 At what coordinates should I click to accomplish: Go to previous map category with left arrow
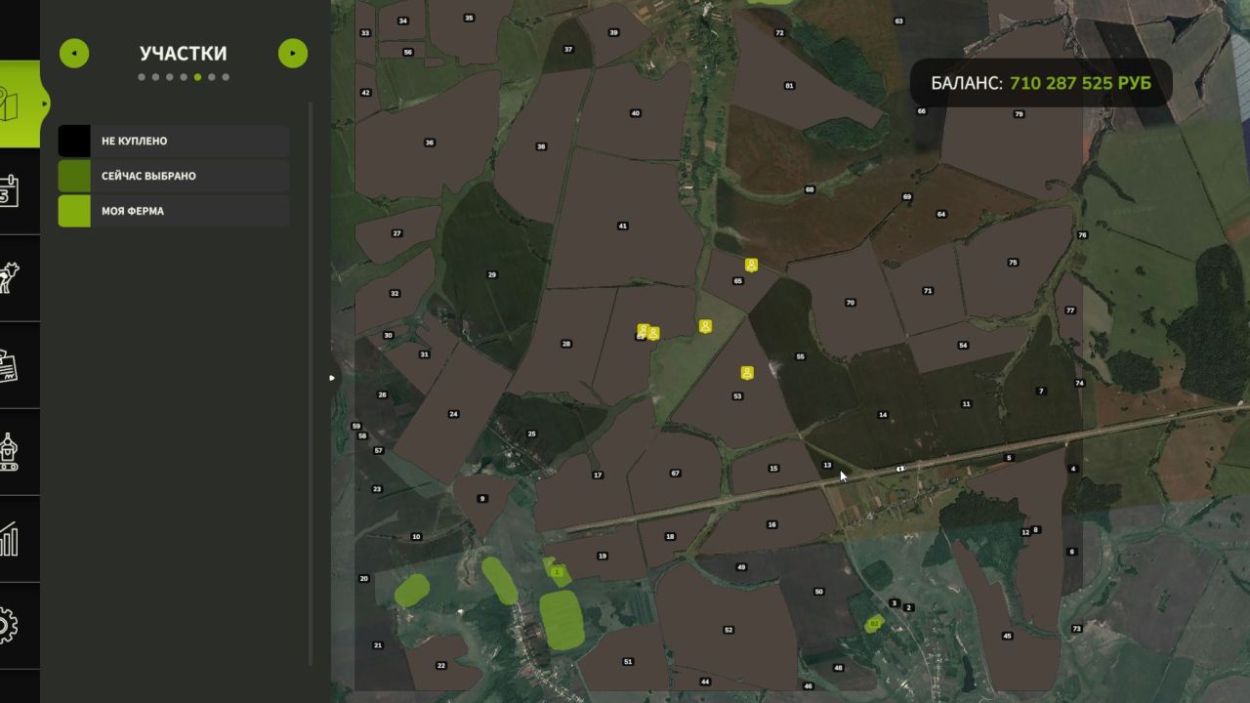coord(74,54)
